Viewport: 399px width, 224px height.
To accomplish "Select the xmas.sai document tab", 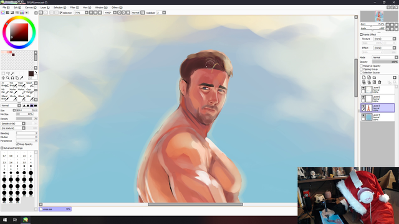I will click(55, 209).
